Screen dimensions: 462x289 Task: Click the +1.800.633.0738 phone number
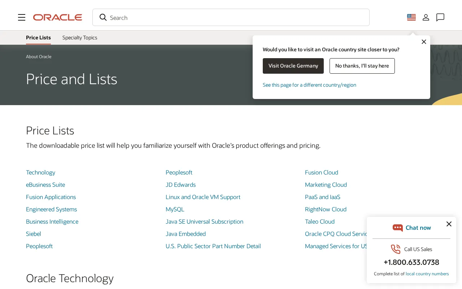tap(411, 262)
